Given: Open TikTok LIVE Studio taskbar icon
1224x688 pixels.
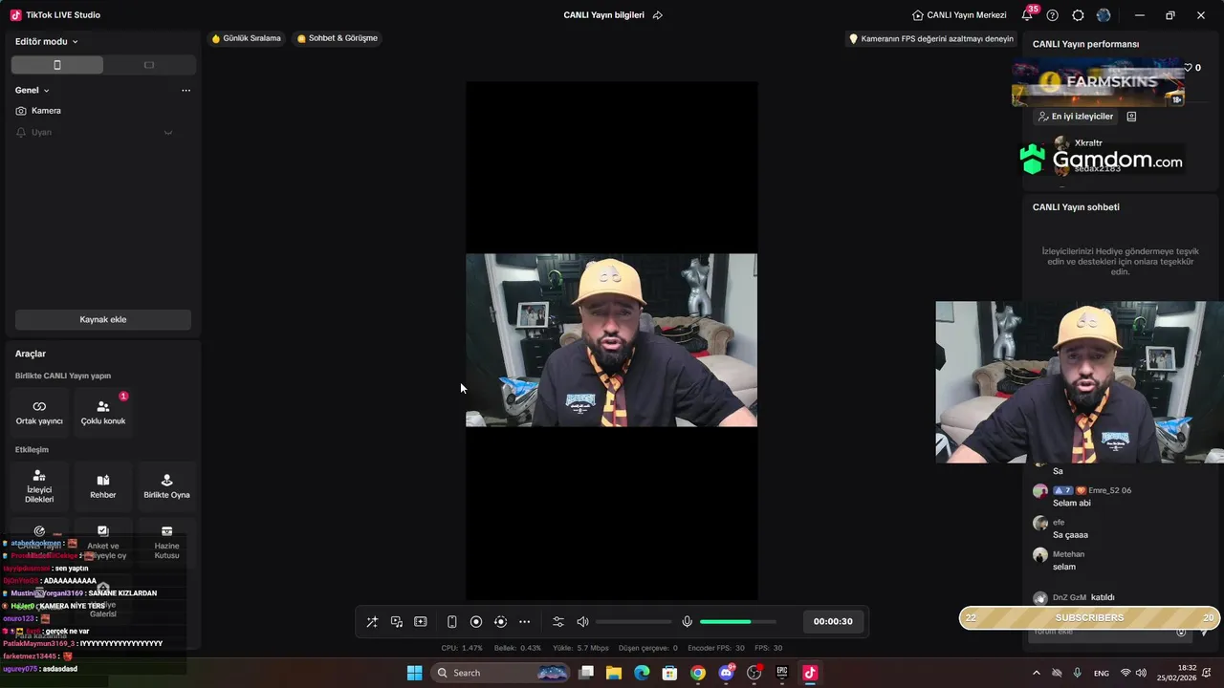Looking at the screenshot, I should (810, 673).
